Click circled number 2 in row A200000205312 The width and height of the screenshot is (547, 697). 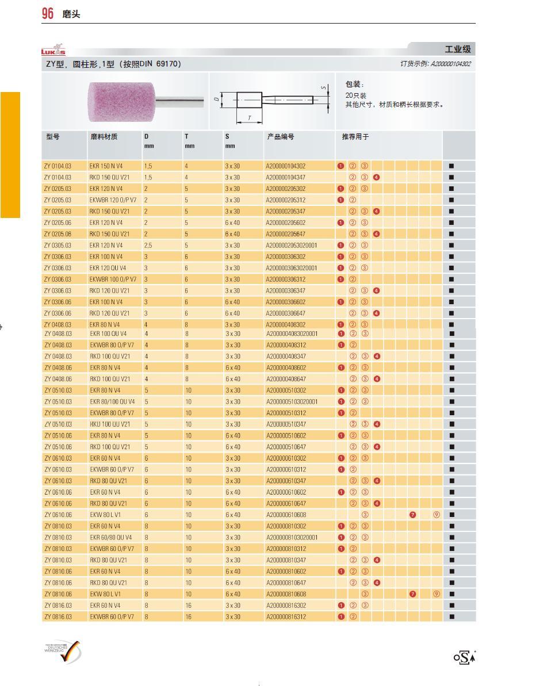353,200
